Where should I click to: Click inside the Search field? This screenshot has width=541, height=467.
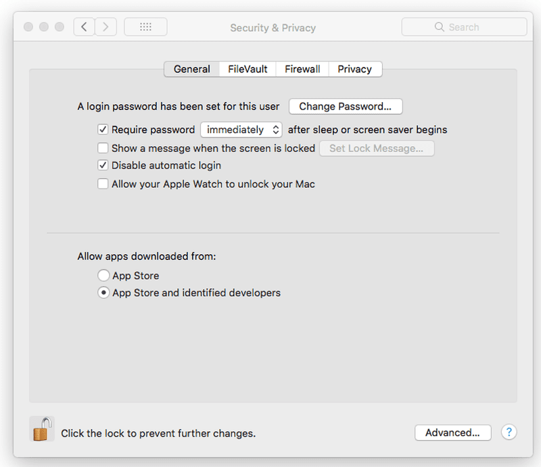(x=467, y=26)
